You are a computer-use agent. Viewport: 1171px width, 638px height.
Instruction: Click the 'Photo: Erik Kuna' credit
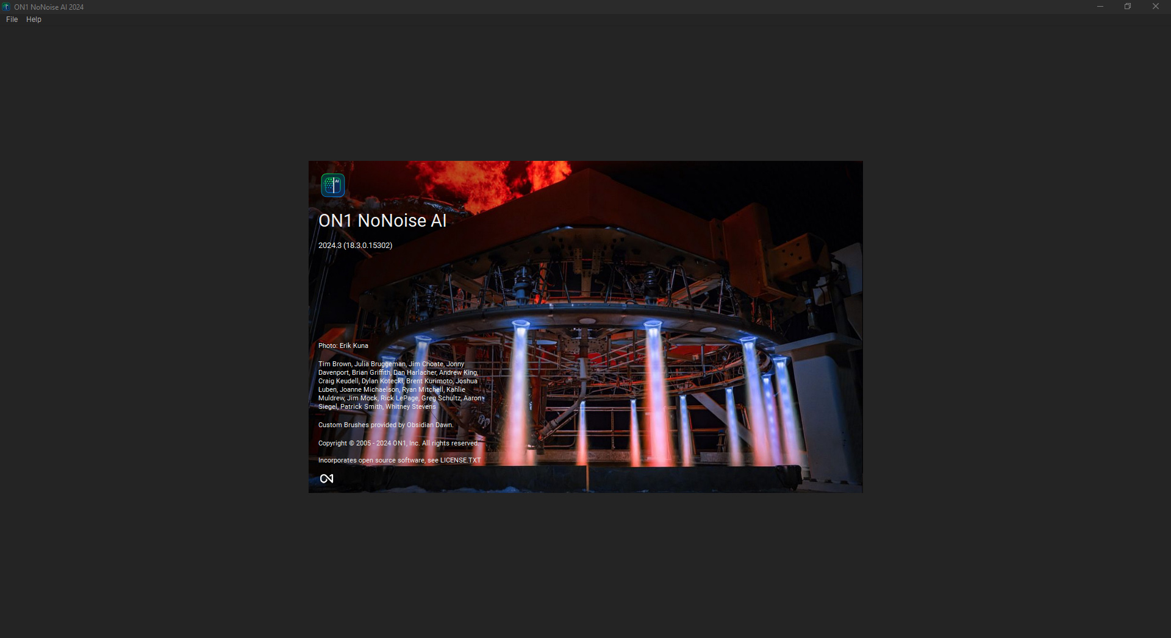pyautogui.click(x=343, y=346)
